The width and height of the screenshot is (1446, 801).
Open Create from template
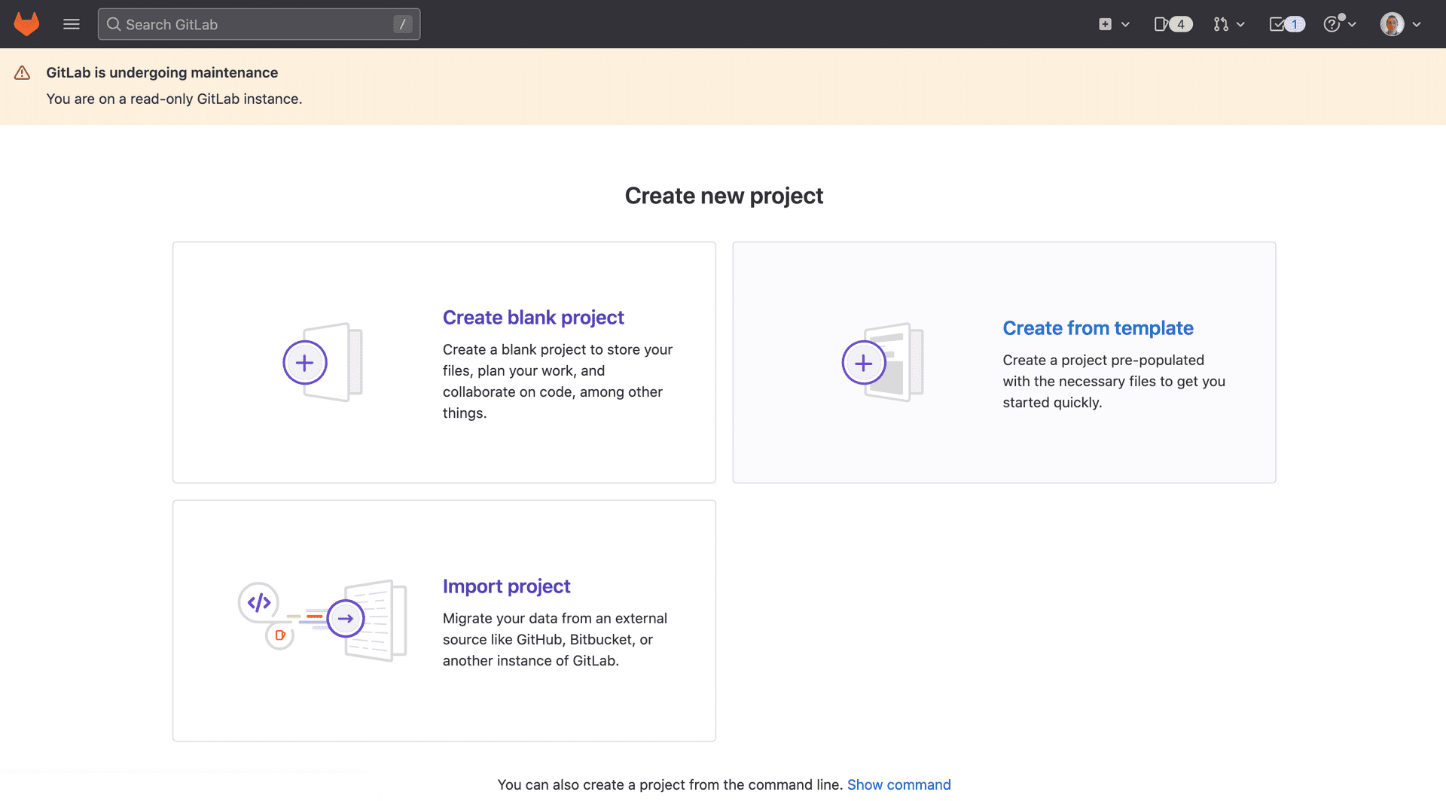(x=1097, y=327)
